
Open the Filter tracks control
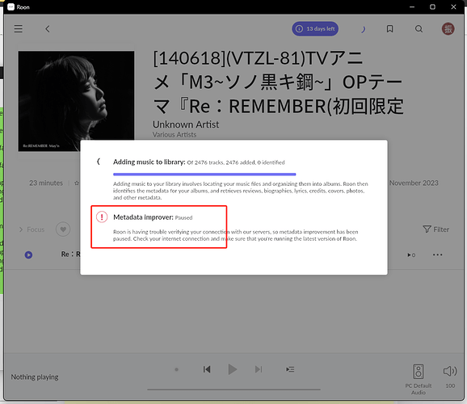coord(435,229)
